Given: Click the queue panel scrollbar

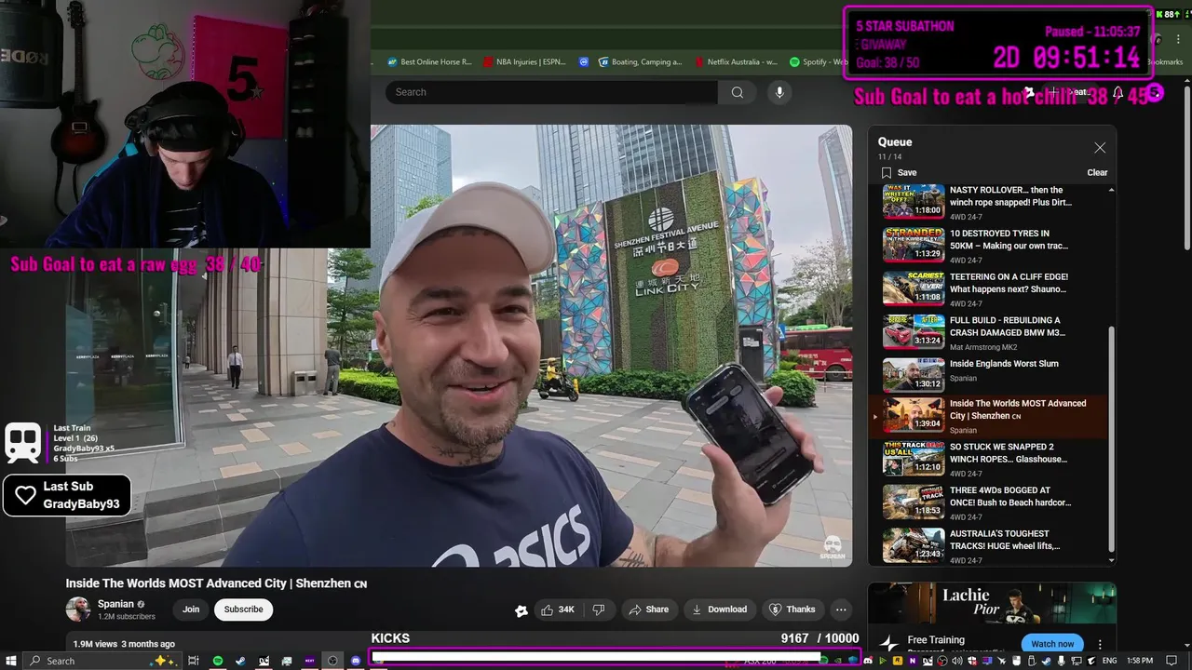Looking at the screenshot, I should (x=1111, y=437).
